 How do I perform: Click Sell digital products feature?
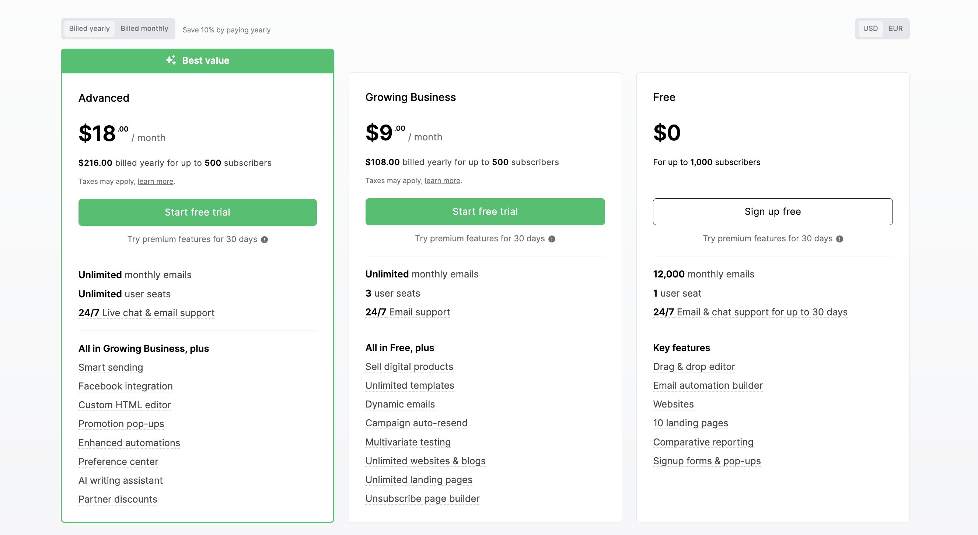[x=409, y=366]
